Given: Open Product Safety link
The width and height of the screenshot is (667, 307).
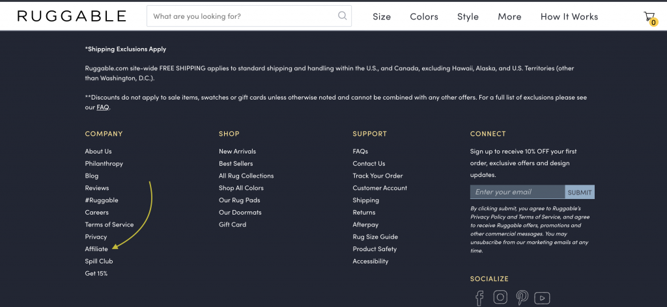Looking at the screenshot, I should click(375, 249).
